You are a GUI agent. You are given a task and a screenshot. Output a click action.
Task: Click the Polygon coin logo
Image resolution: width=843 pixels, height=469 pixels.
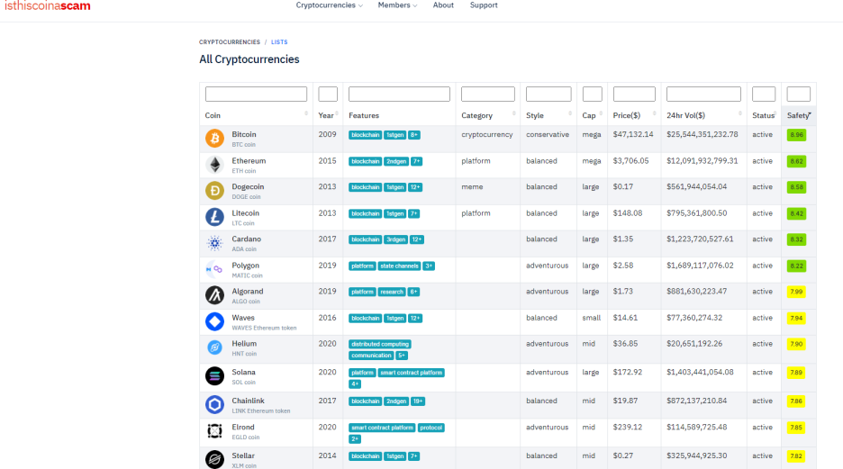coord(214,269)
